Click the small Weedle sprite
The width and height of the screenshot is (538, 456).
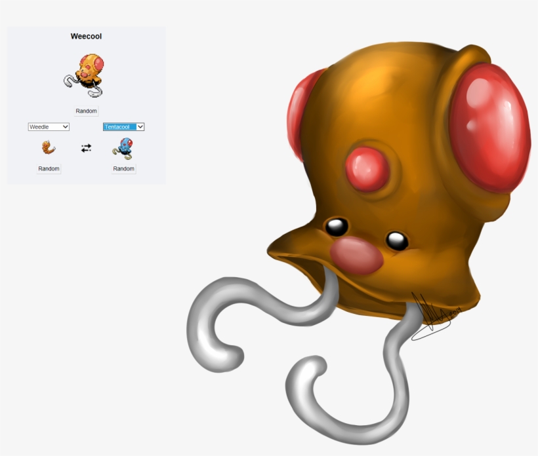click(49, 147)
